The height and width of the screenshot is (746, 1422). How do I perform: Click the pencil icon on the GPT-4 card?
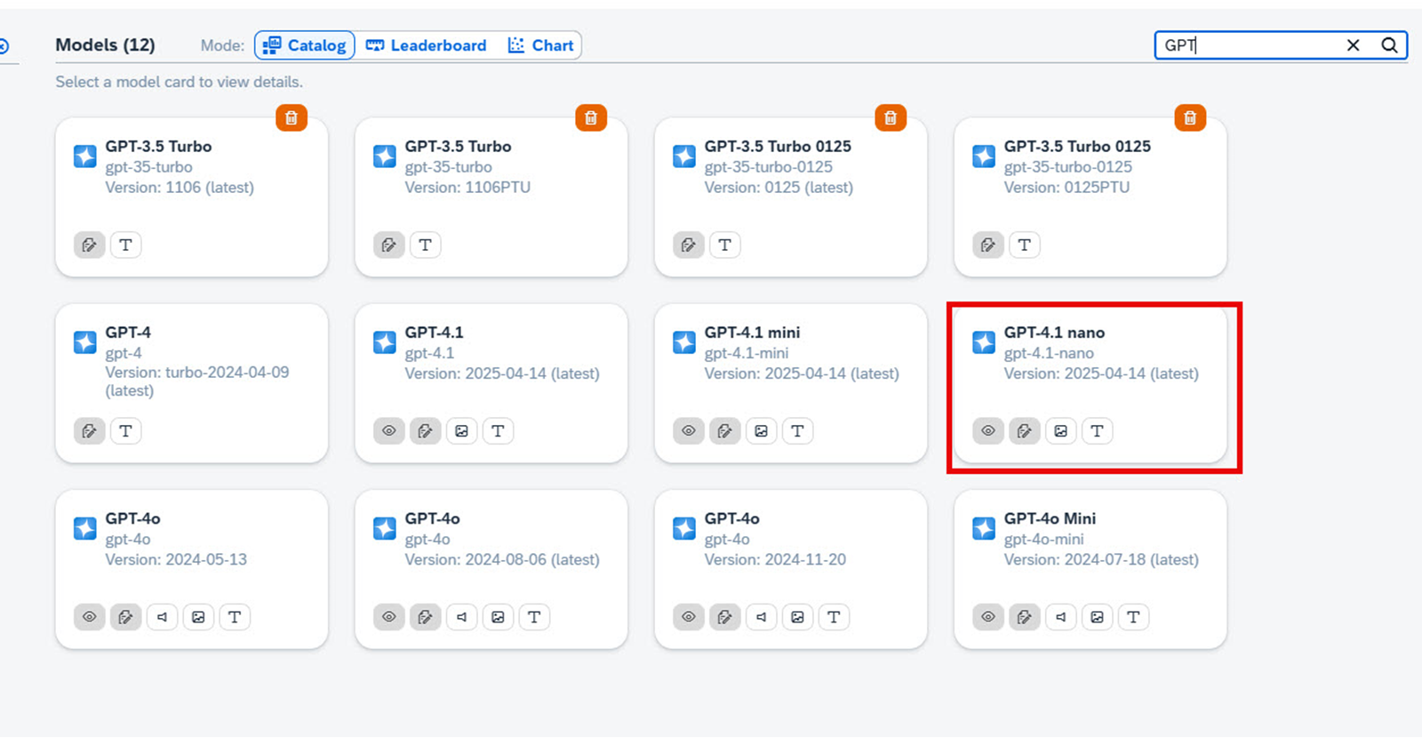coord(89,431)
